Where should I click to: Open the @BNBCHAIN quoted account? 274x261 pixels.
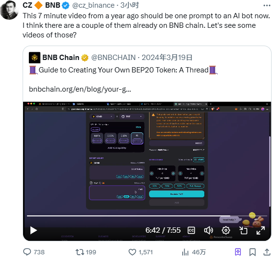113,58
